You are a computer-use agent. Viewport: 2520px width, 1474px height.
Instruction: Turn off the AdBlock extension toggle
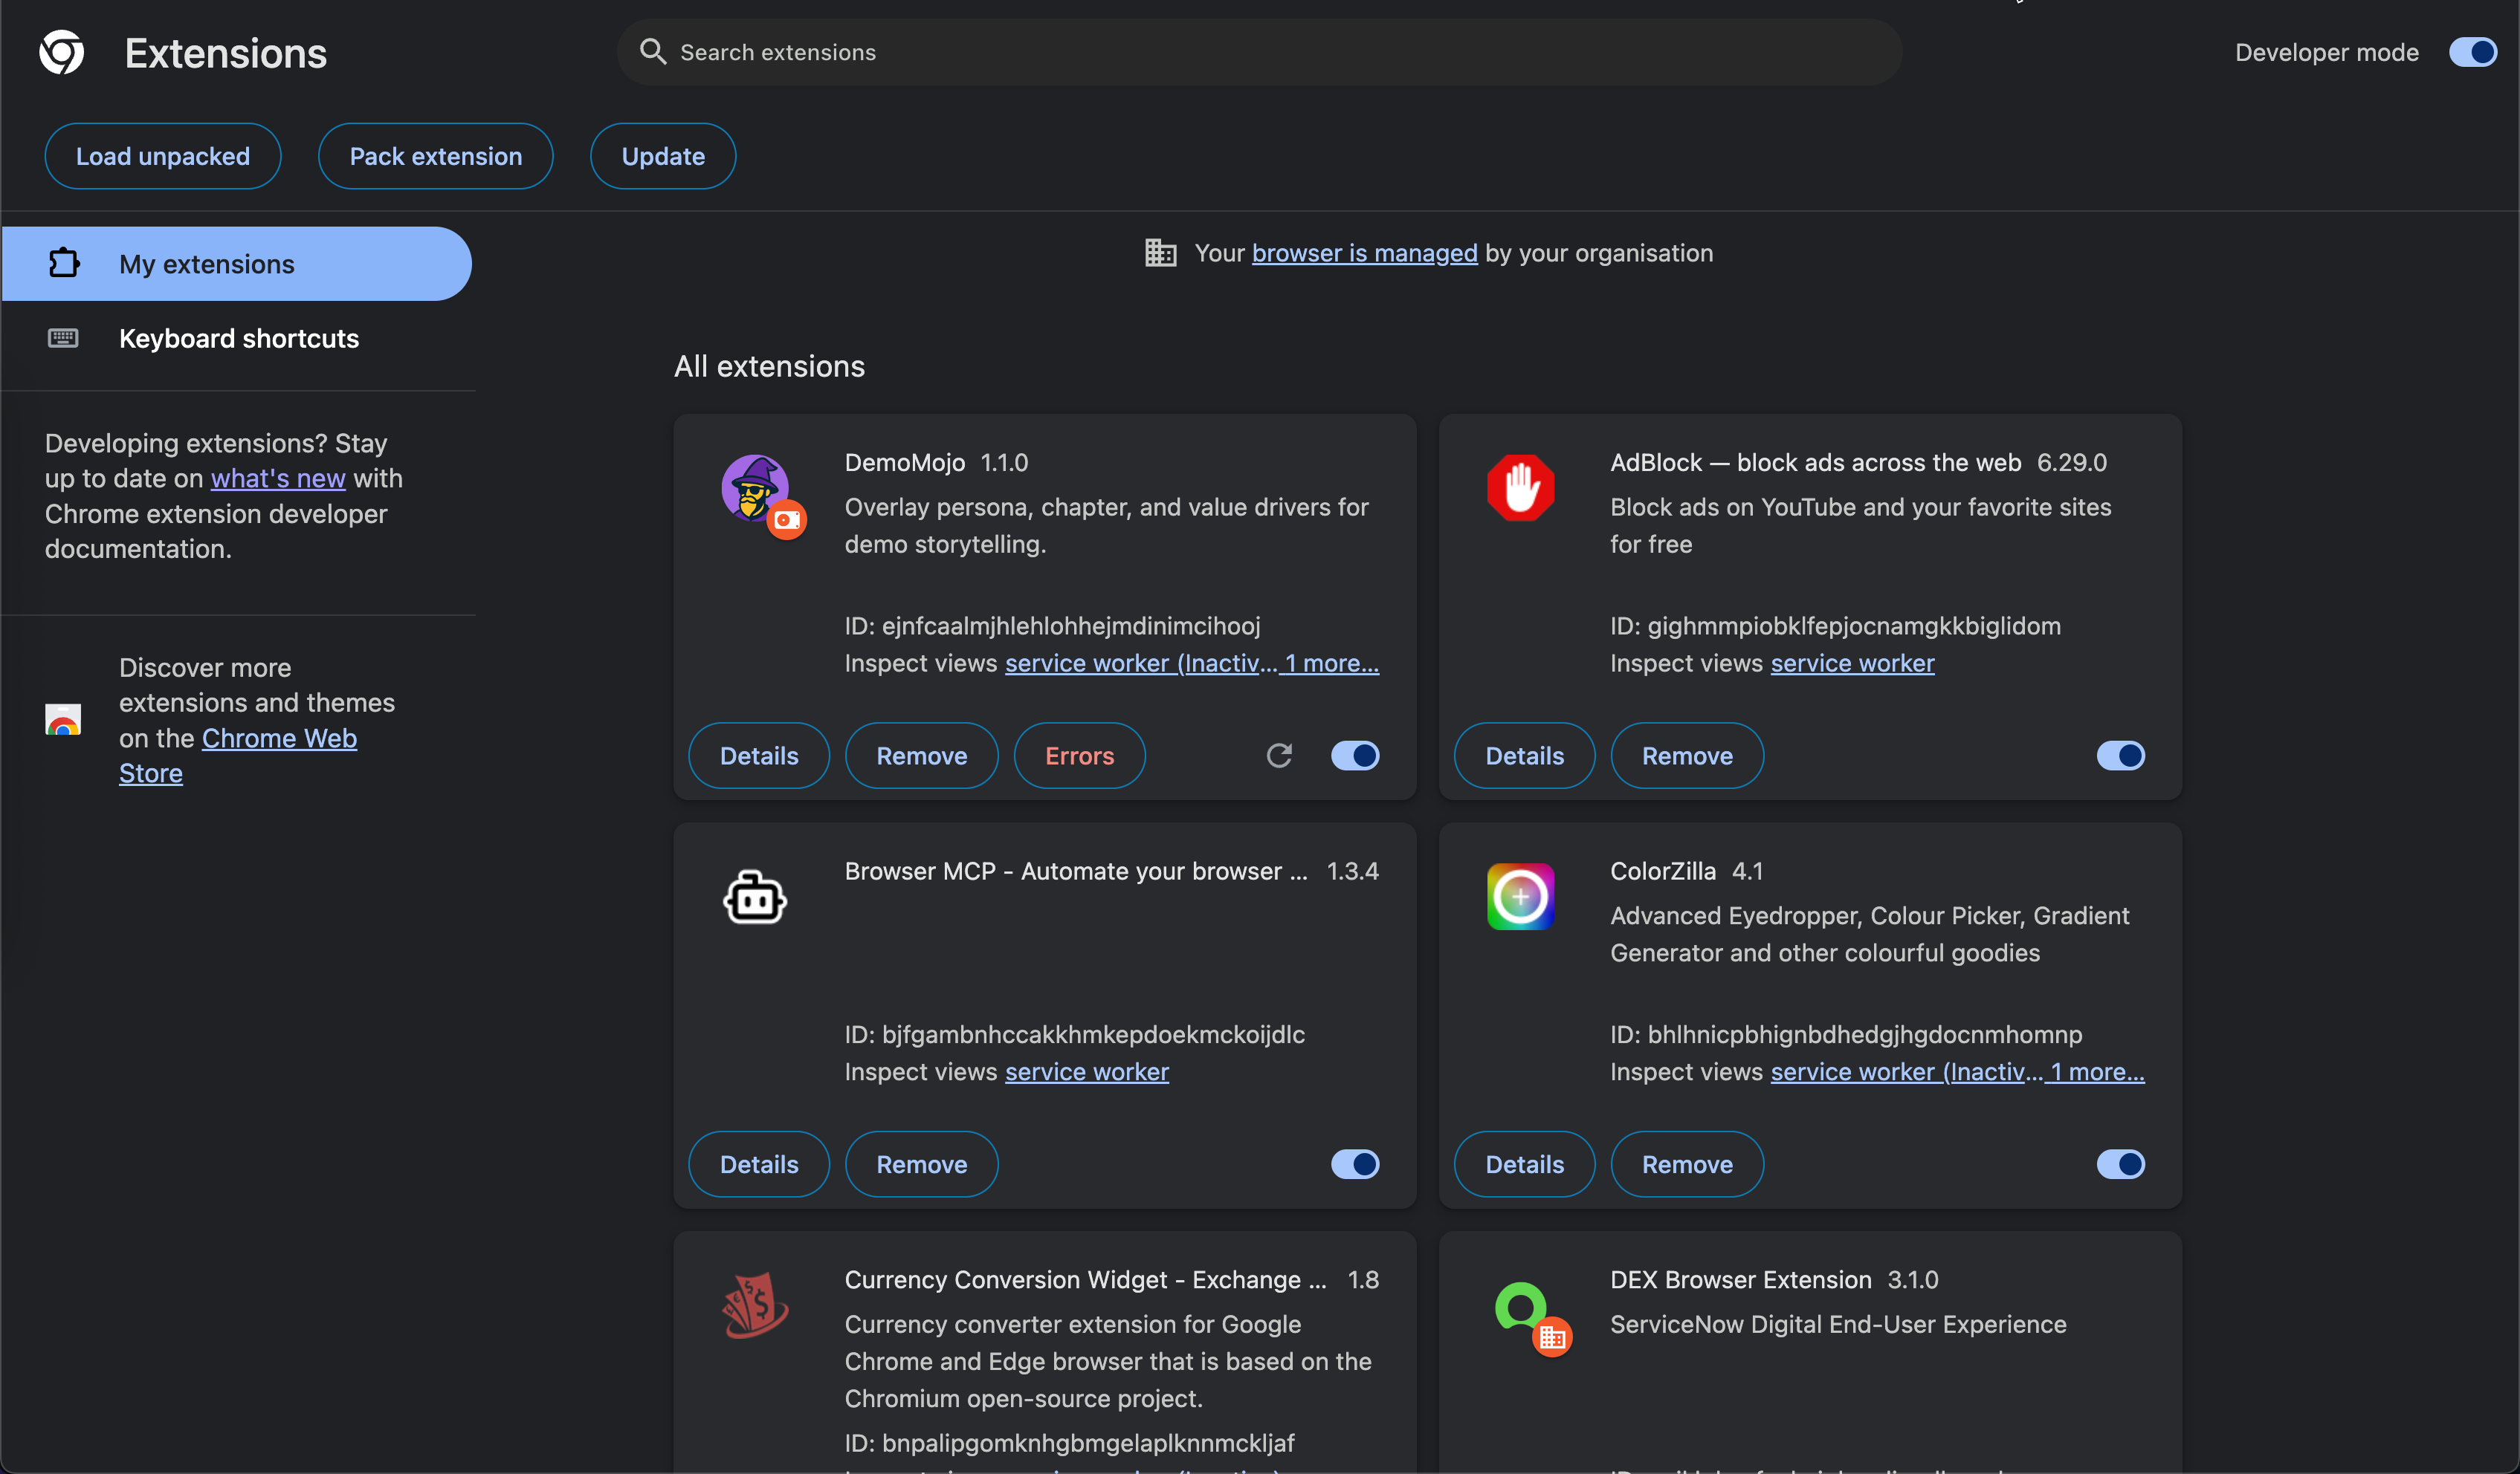tap(2121, 756)
